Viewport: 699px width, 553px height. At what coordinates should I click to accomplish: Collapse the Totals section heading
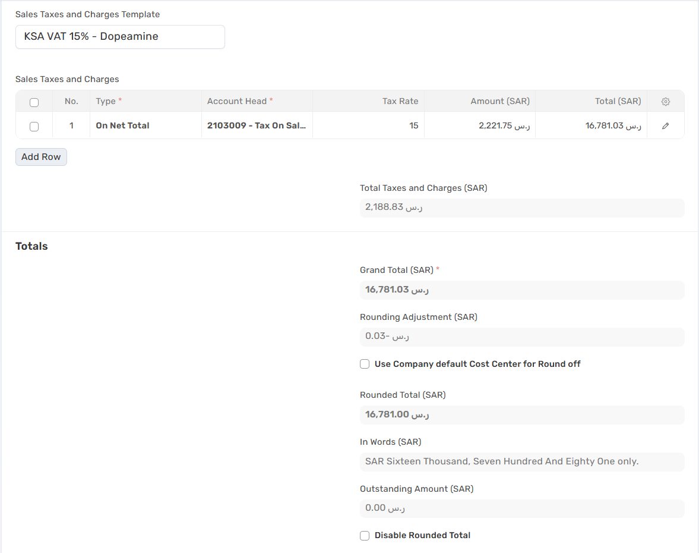31,246
